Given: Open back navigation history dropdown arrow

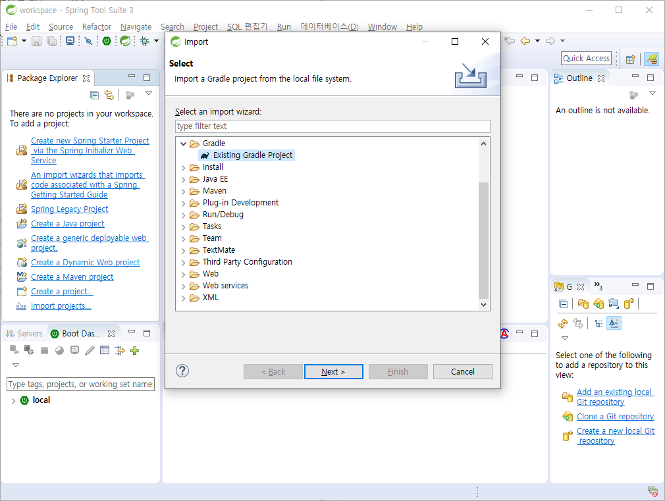Looking at the screenshot, I should coord(537,41).
